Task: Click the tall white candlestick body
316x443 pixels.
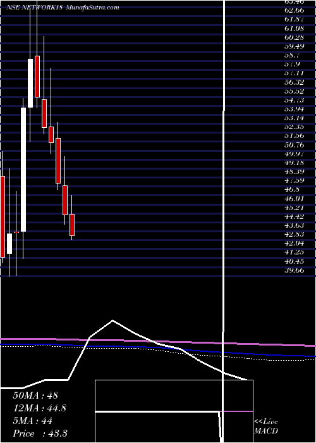Action: 23,170
